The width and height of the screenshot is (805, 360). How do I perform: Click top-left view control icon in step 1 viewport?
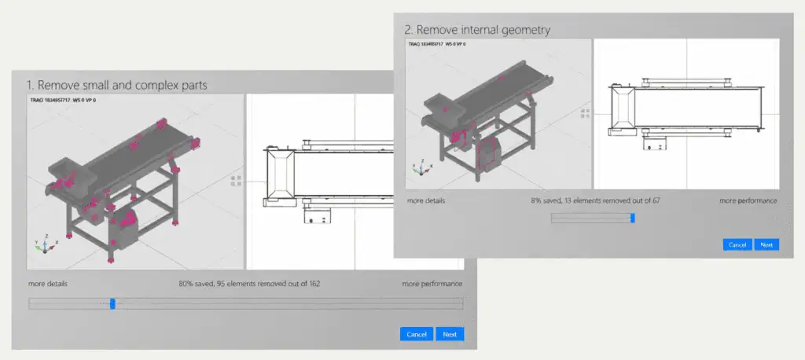[233, 178]
